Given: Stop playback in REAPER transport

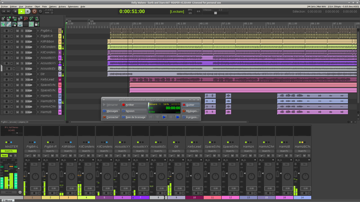Looking at the screenshot, I should [x=15, y=11].
